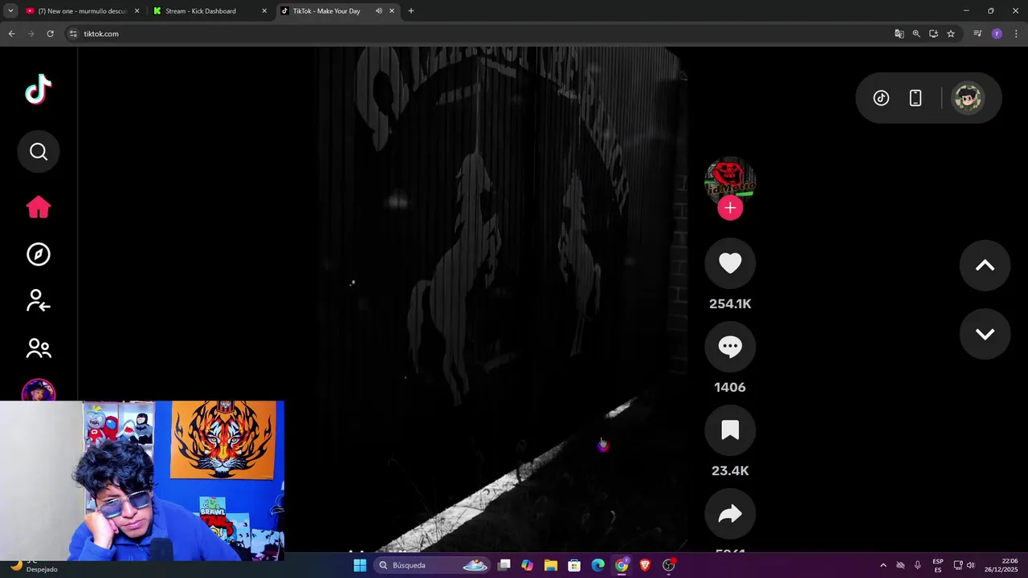Open the profile avatar menu at top right

click(x=968, y=98)
